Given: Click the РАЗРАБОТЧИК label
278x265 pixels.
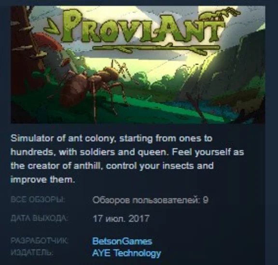Looking at the screenshot, I should (39, 241).
